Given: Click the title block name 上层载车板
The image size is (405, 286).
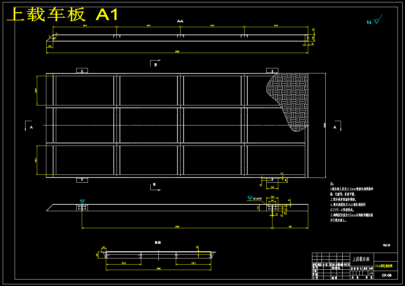Looking at the screenshot, I should (x=361, y=259).
